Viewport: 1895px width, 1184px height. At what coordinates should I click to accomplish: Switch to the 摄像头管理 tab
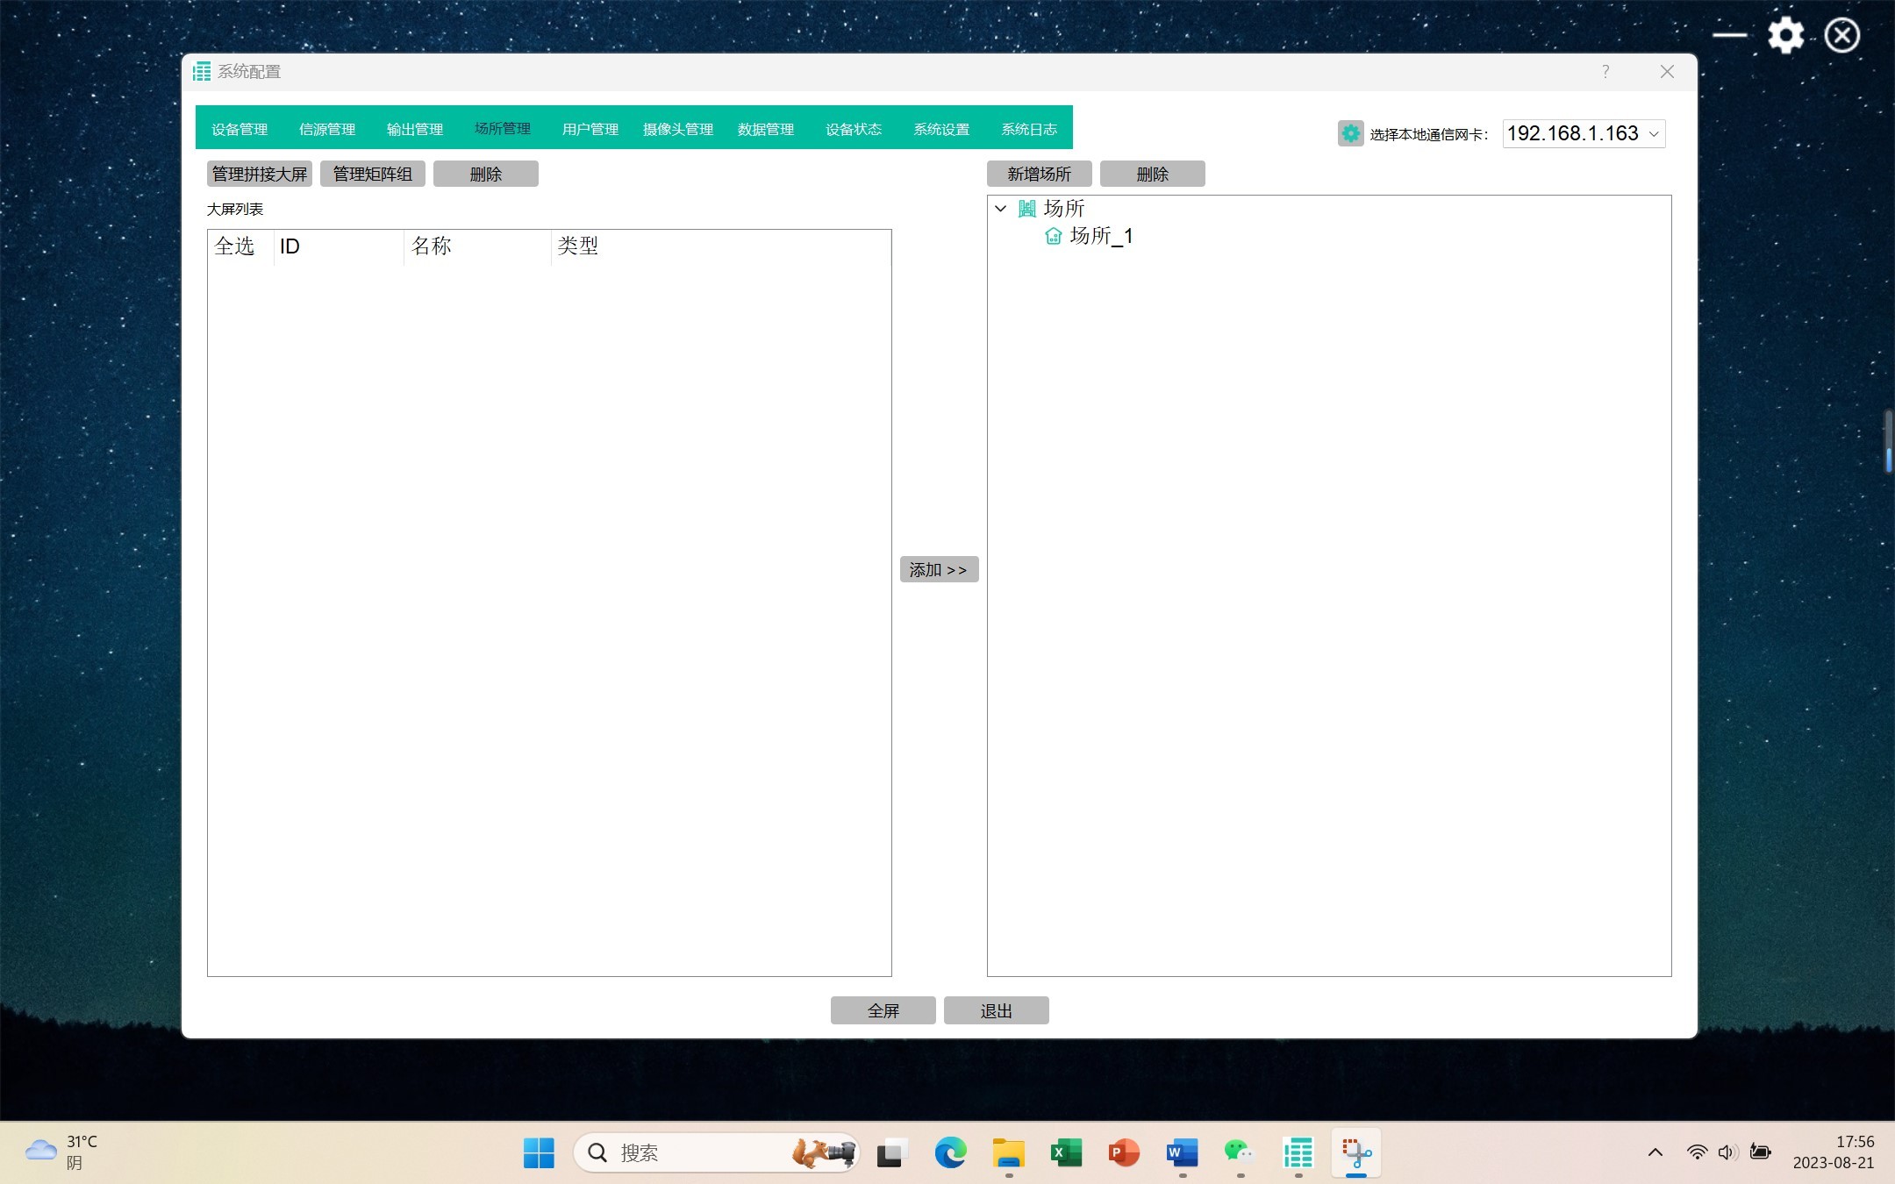click(678, 129)
